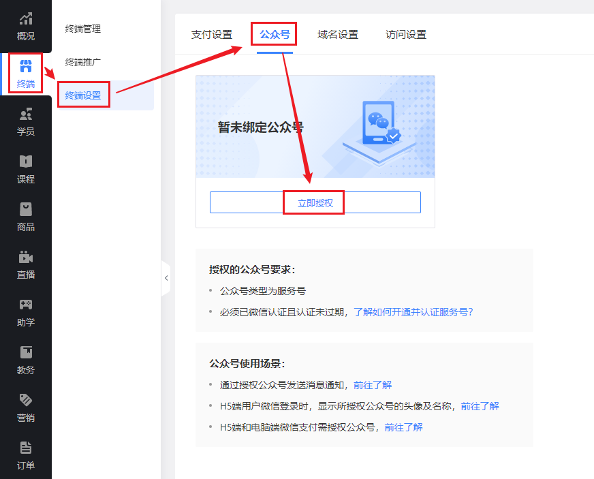
Task: Switch to the 公众号 tab
Action: click(x=275, y=35)
